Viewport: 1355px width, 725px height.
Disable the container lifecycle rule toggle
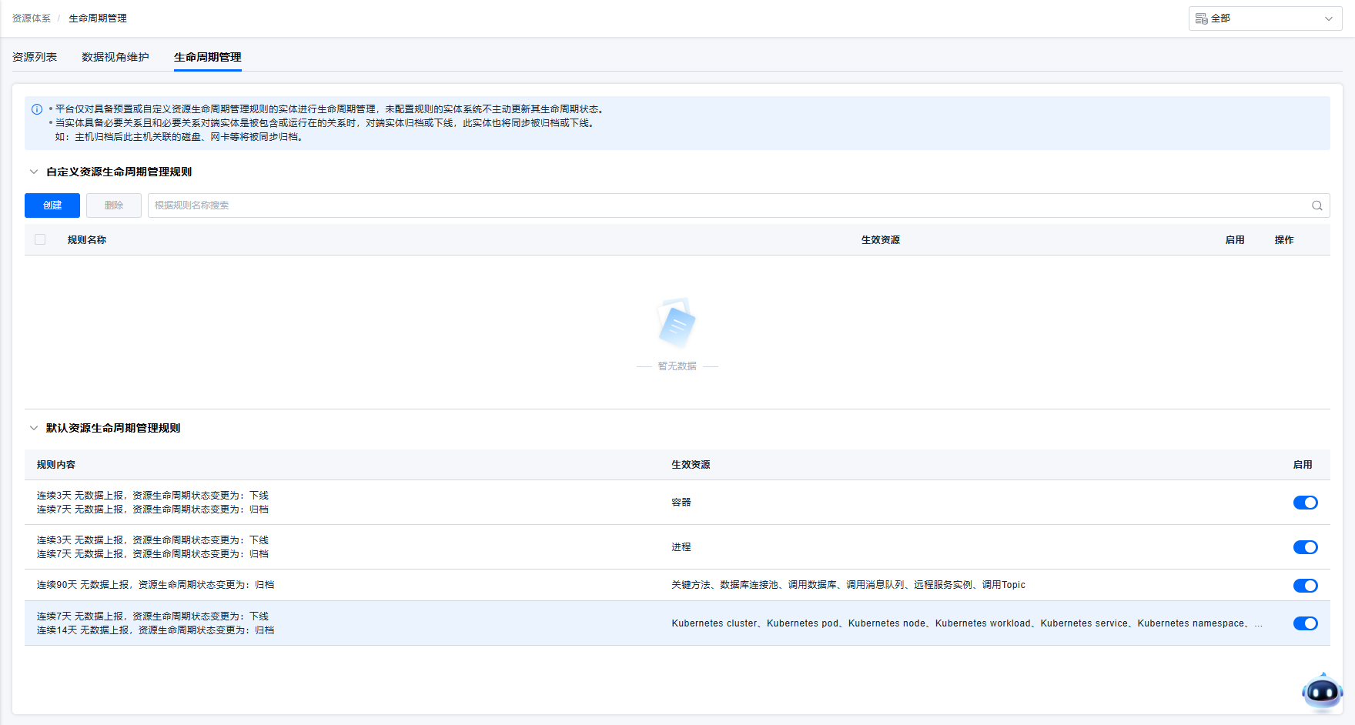point(1305,503)
